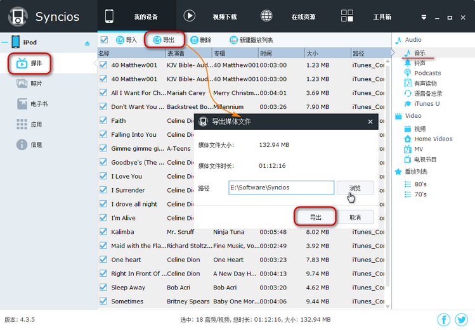Uncheck the Don't Want You song
This screenshot has height=330, width=475.
click(103, 106)
